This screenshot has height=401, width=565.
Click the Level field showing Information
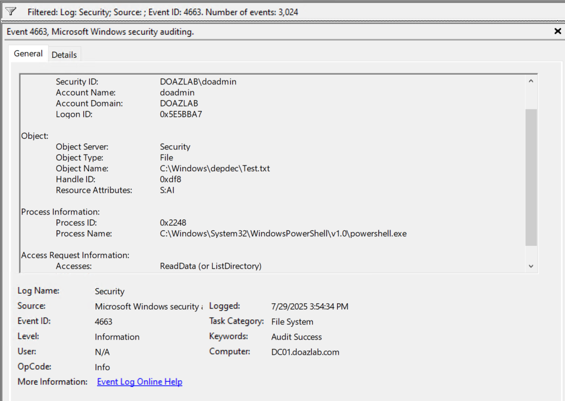point(117,337)
